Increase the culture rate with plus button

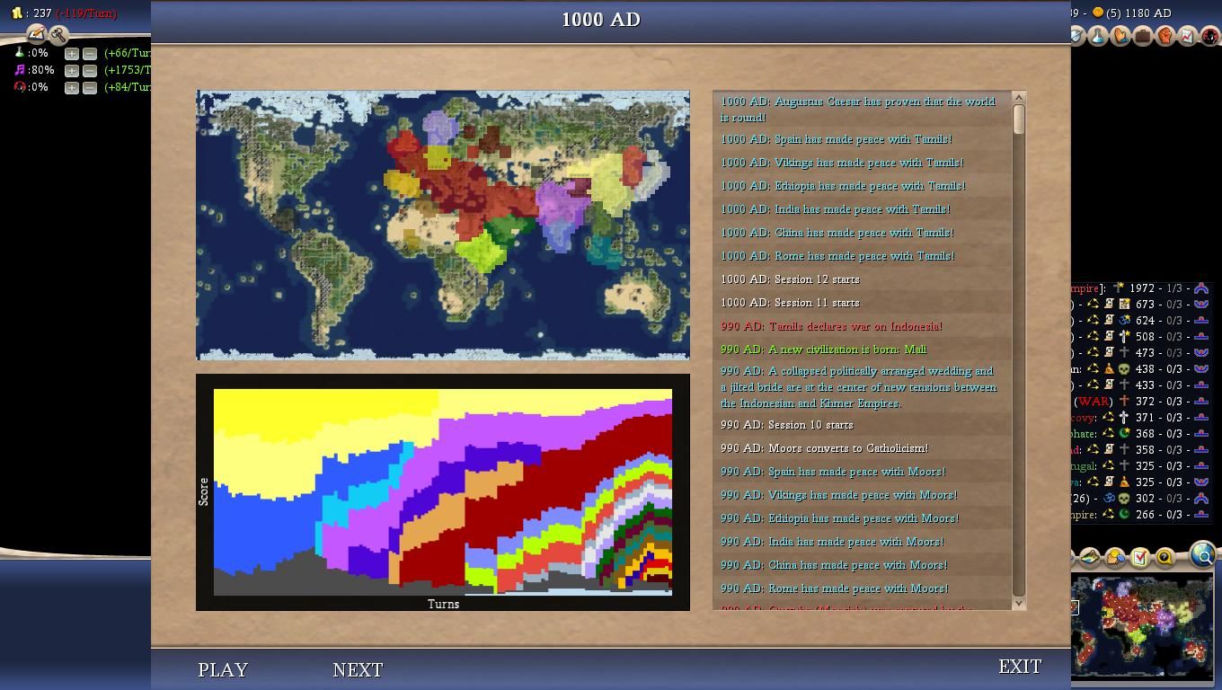[72, 70]
